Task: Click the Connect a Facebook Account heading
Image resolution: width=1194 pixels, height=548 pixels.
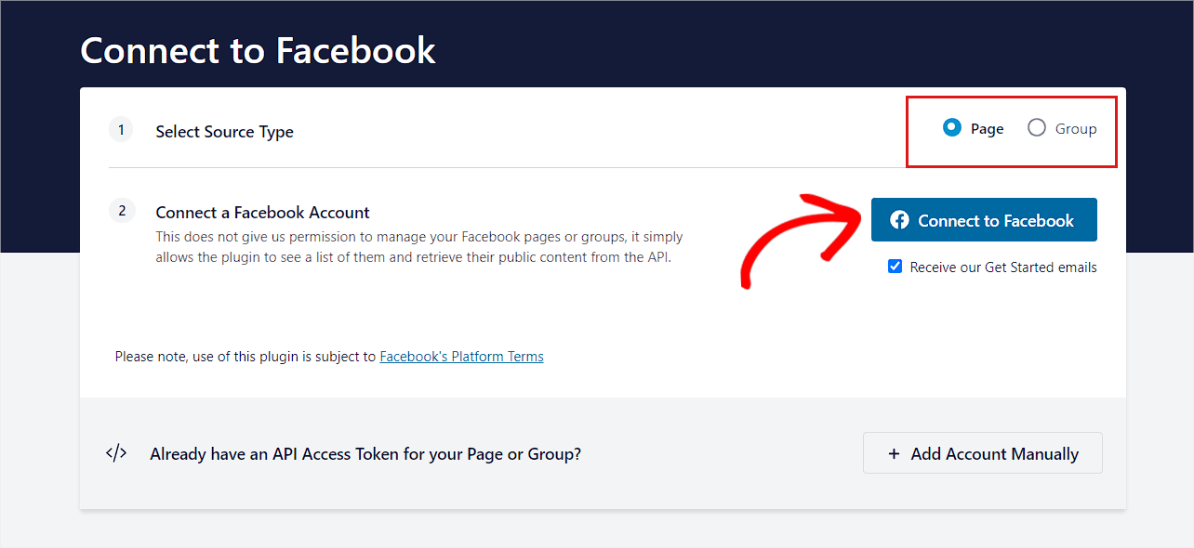Action: click(262, 212)
